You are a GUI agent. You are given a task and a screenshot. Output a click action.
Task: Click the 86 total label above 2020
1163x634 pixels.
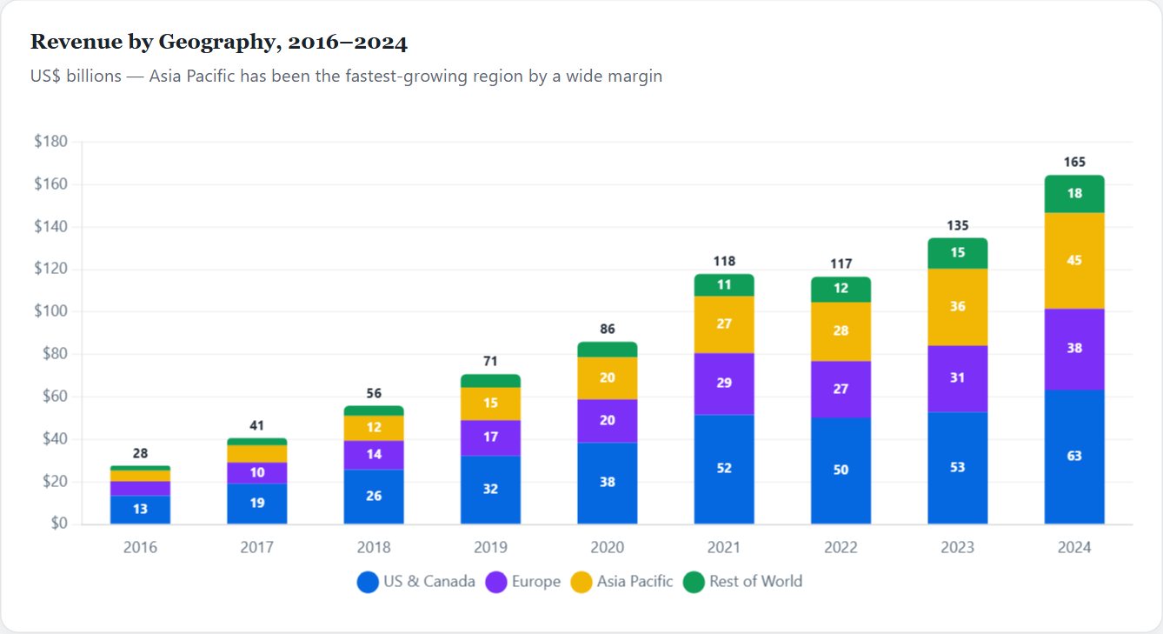608,330
